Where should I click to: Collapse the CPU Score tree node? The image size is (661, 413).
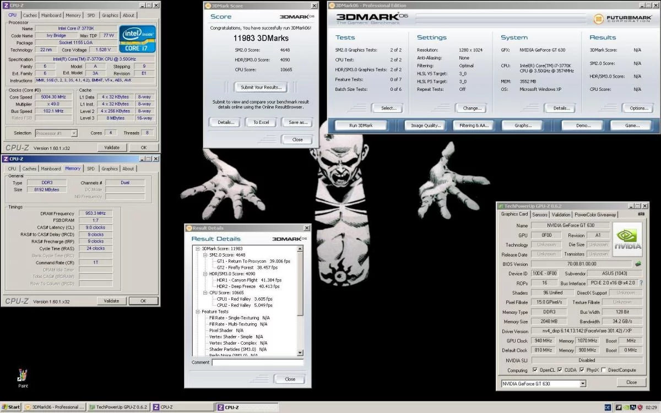tap(205, 293)
